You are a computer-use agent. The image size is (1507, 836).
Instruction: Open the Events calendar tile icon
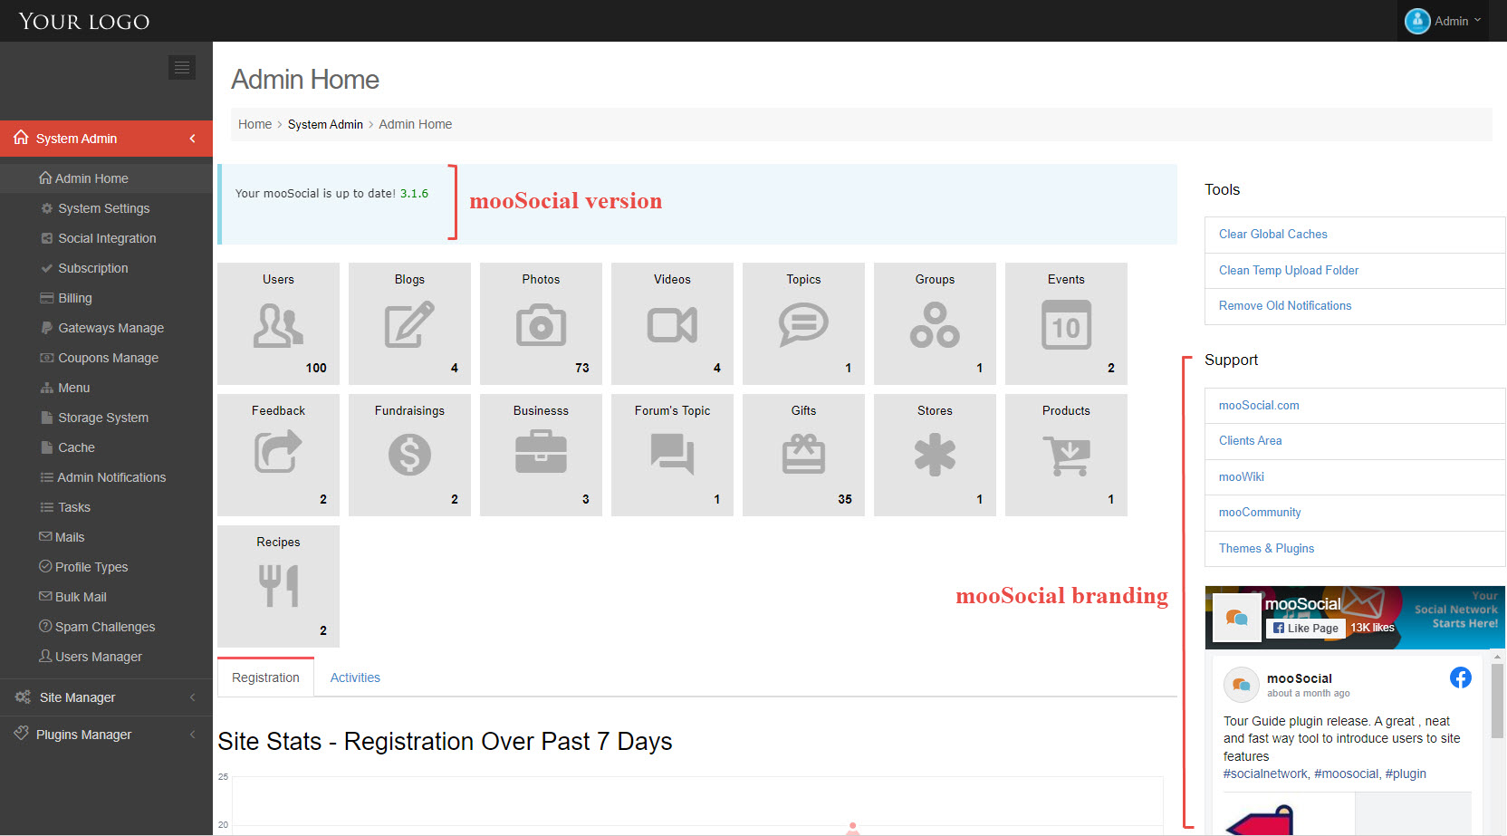point(1066,325)
